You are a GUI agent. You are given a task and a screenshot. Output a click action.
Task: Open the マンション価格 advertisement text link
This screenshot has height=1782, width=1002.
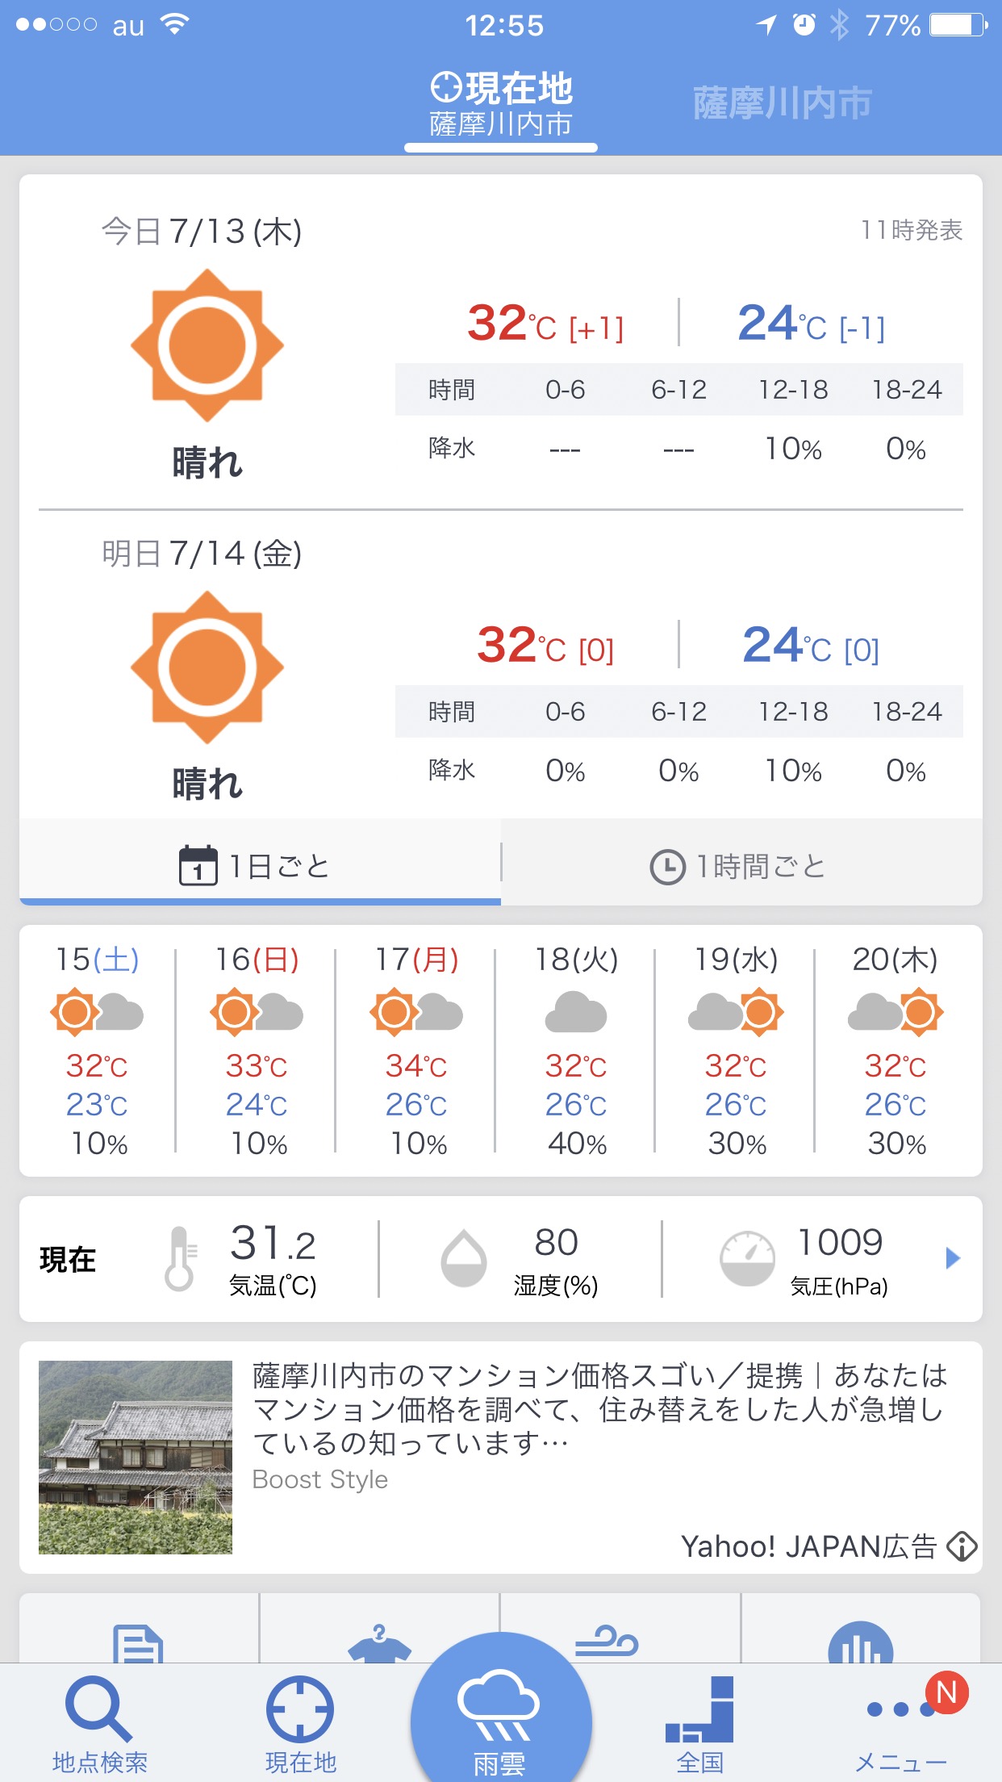click(x=599, y=1409)
